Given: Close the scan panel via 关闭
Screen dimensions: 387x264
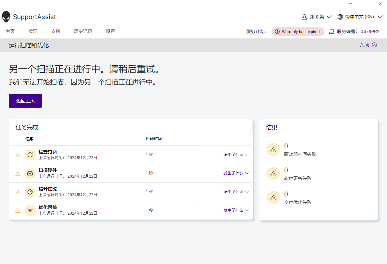Looking at the screenshot, I should click(x=368, y=45).
